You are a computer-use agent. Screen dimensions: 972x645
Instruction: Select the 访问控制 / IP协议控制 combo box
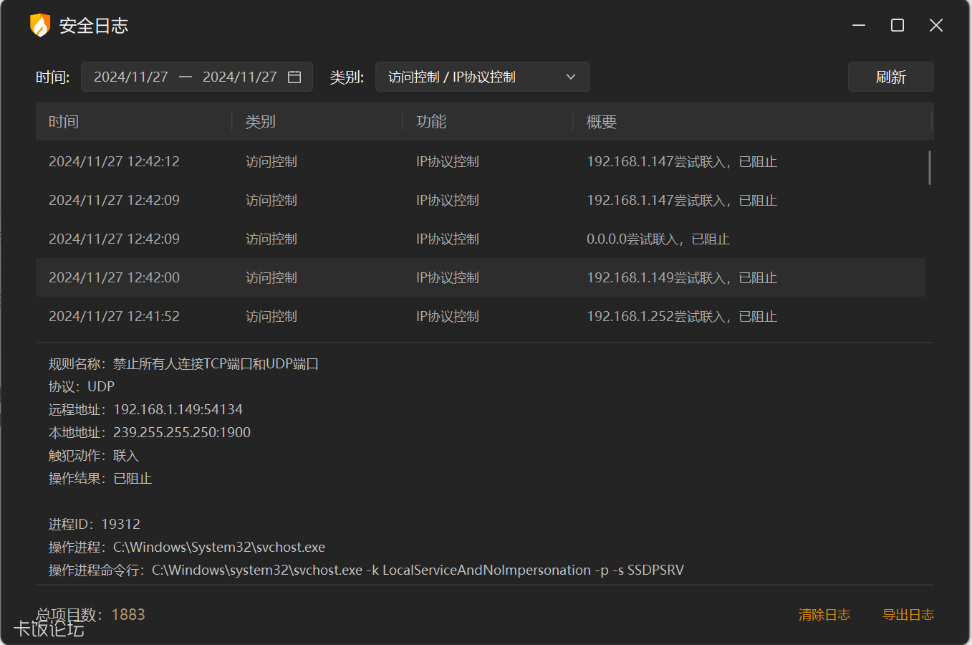[473, 77]
